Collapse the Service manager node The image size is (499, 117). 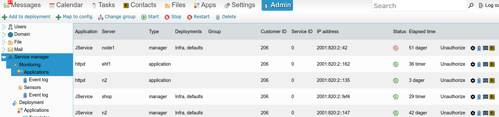(4, 57)
